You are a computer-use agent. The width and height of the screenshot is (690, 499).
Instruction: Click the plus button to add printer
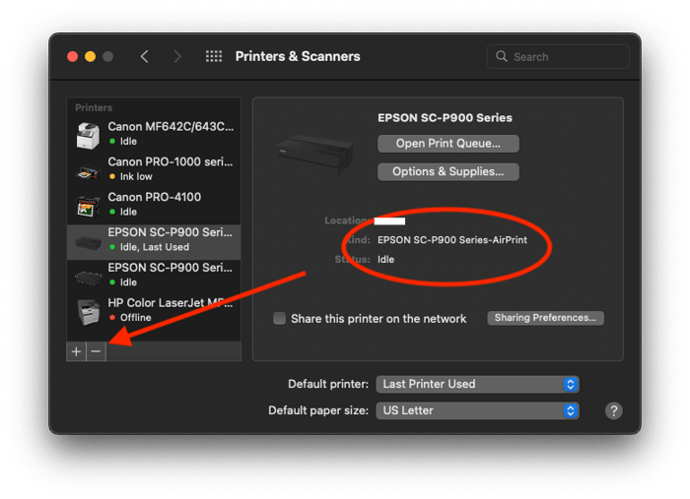coord(76,351)
